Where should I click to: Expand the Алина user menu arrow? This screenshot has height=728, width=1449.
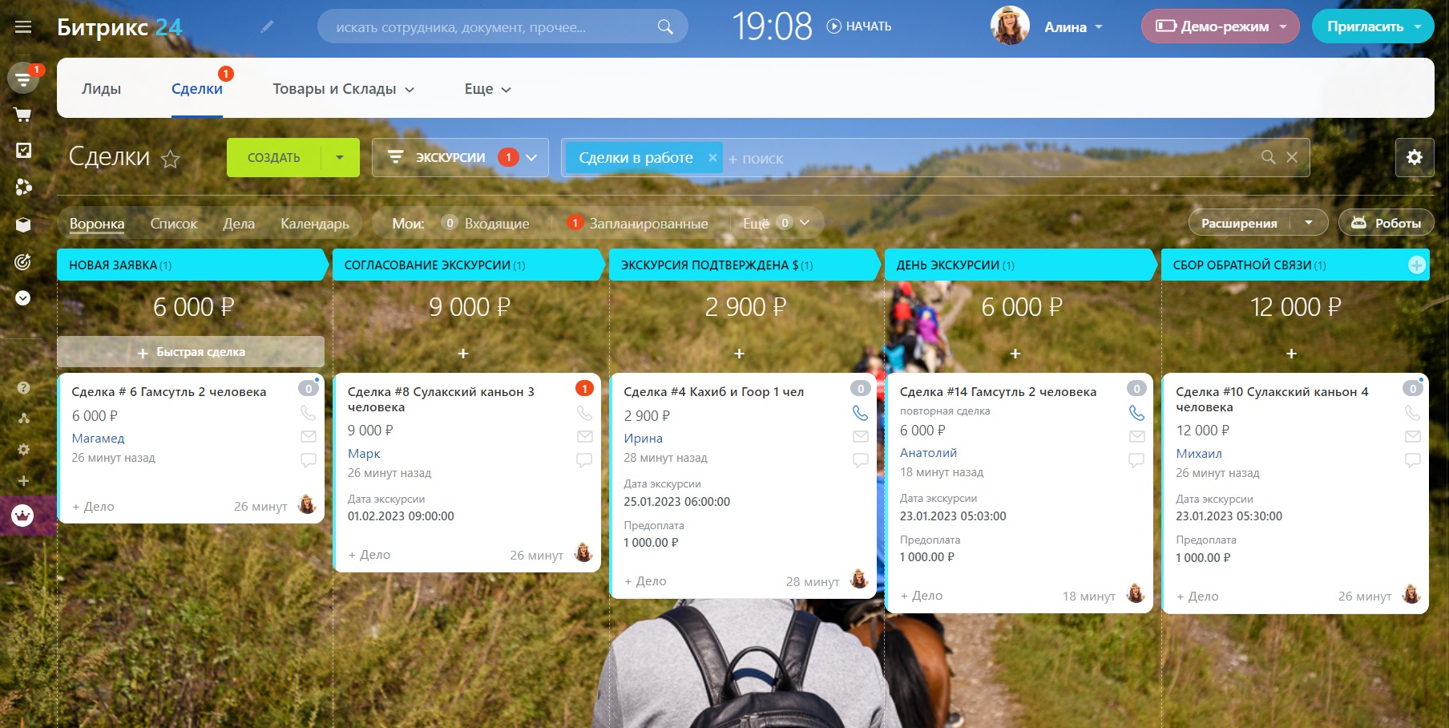point(1099,27)
